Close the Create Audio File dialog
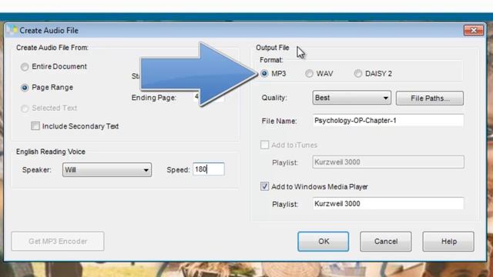 474,30
